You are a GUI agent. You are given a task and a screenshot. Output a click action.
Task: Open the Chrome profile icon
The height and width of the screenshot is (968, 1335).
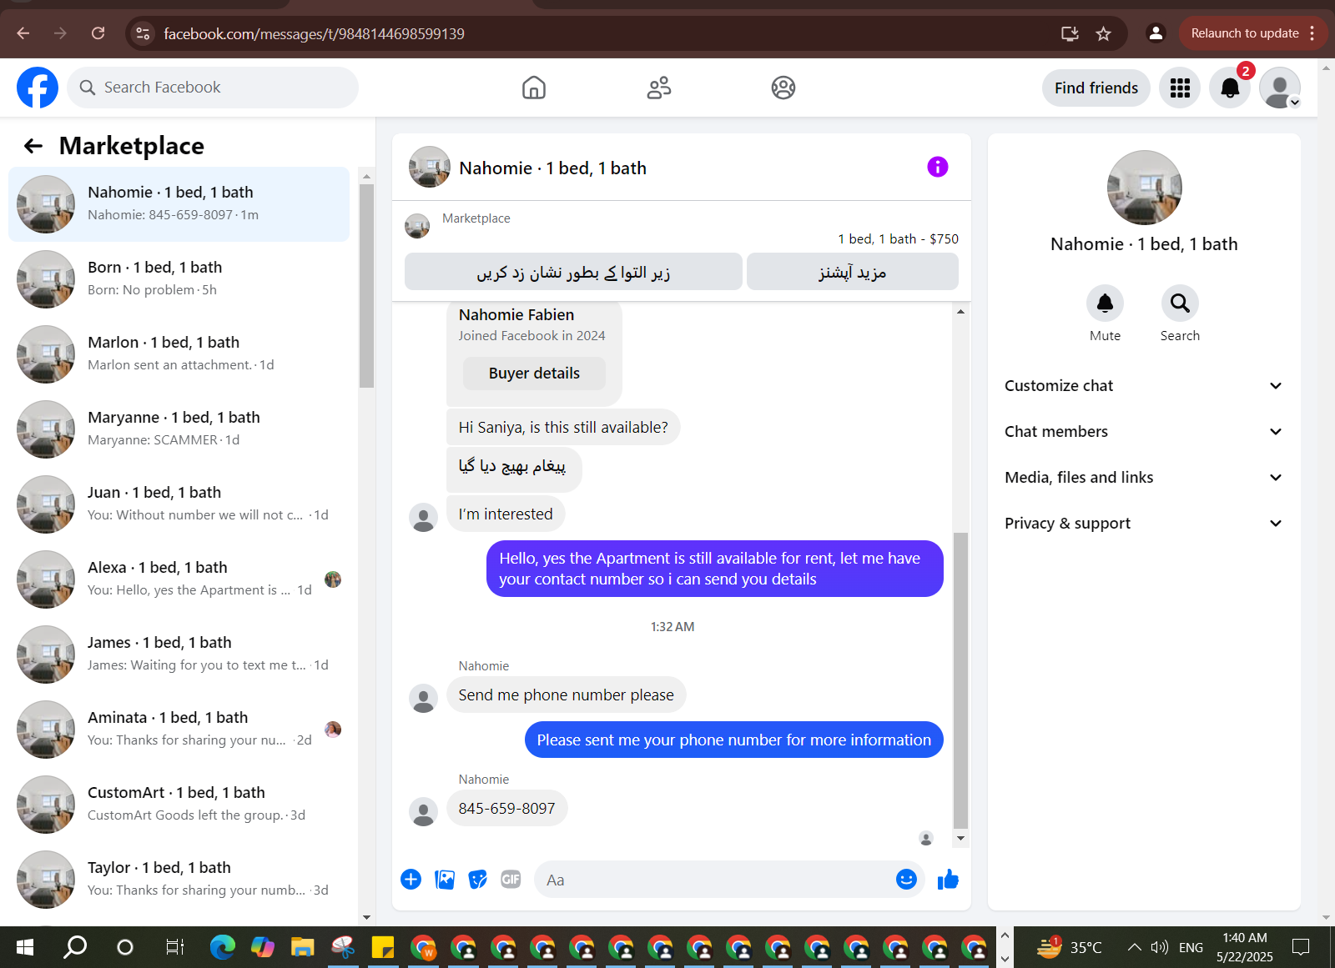pos(1156,33)
